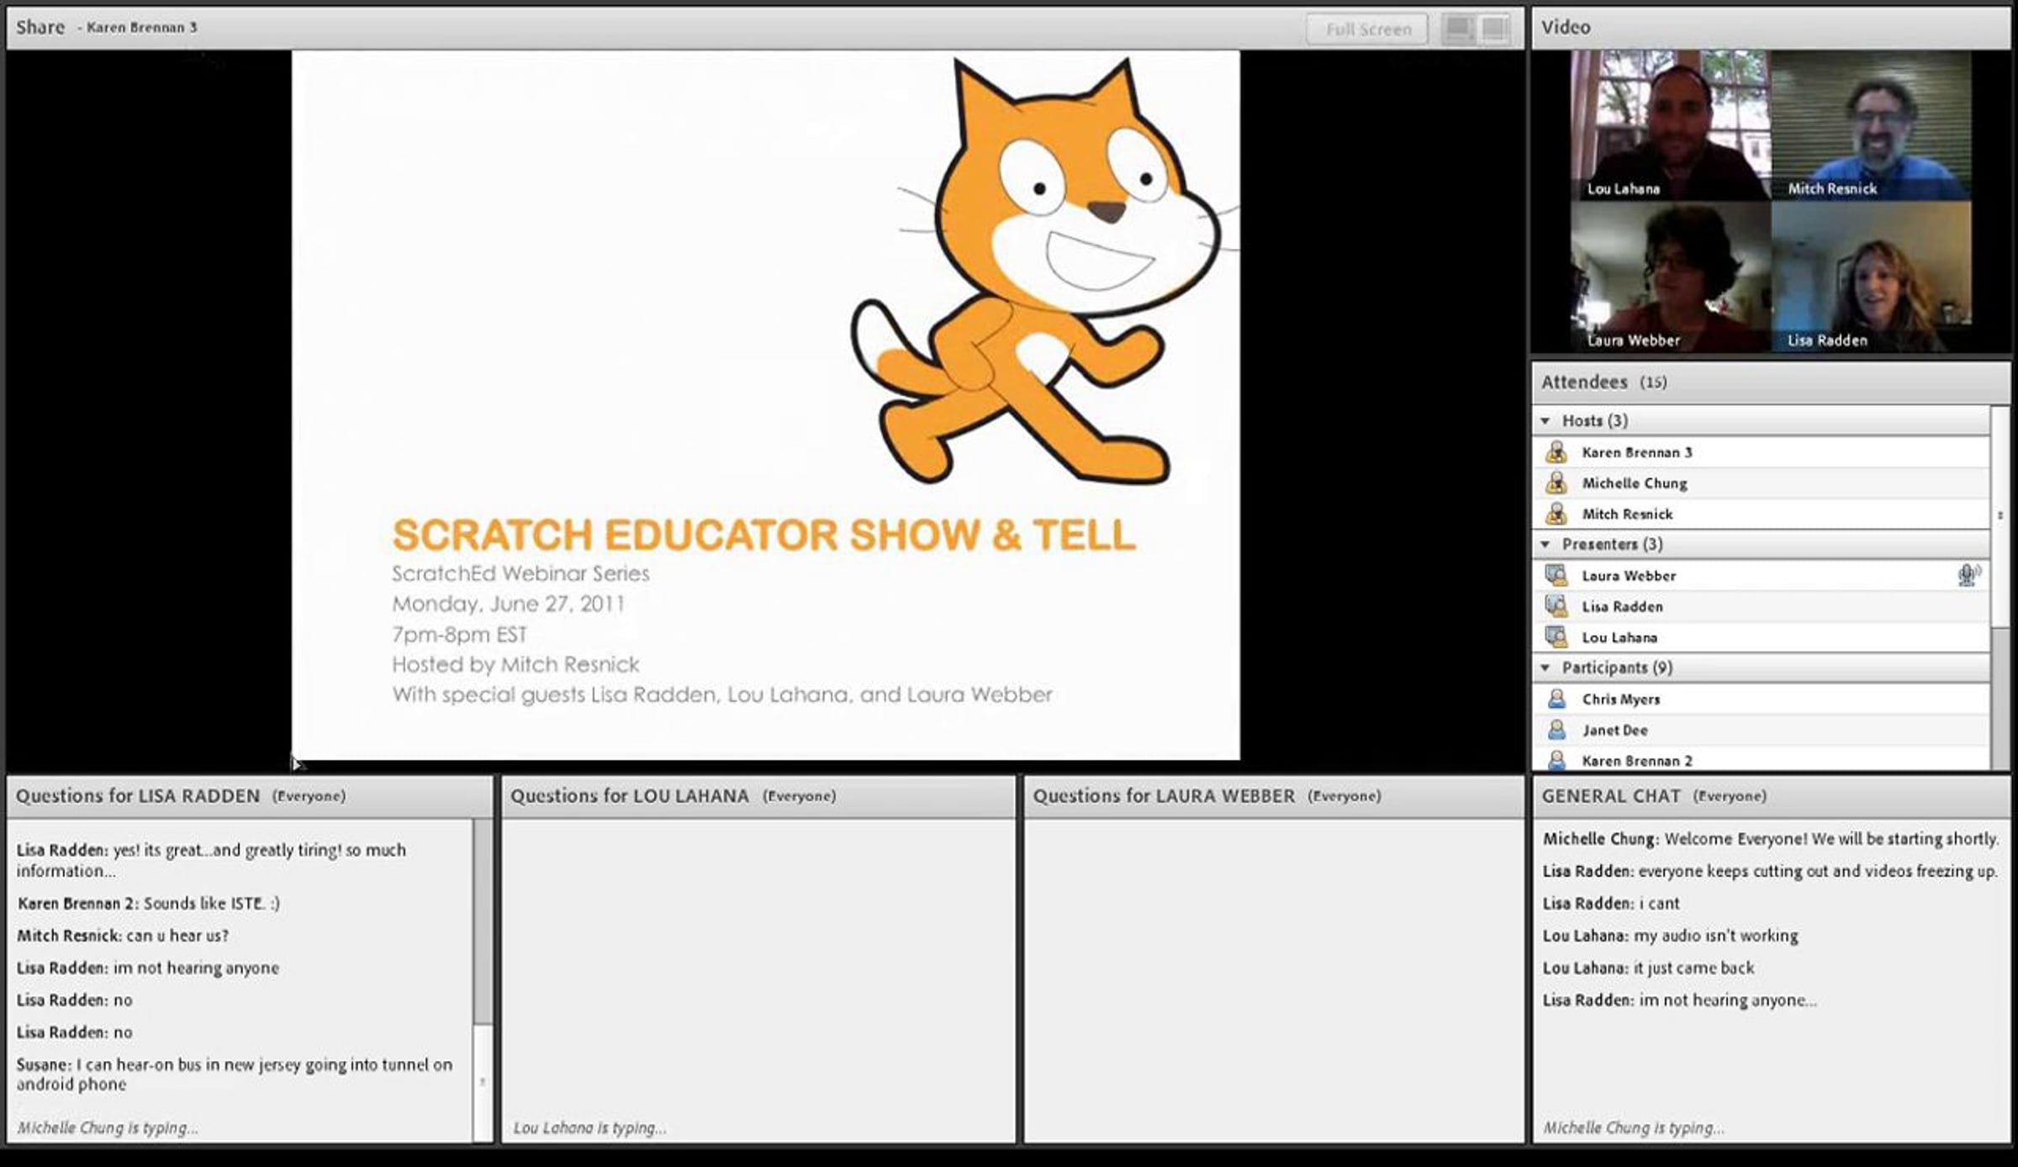Viewport: 2018px width, 1167px height.
Task: Select Lisa Radden's video thumbnail
Action: pos(1871,277)
